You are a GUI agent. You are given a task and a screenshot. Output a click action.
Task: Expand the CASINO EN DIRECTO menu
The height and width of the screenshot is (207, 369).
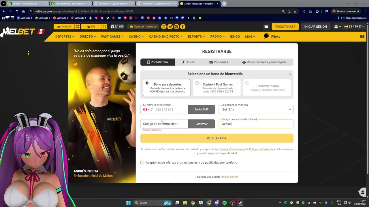pyautogui.click(x=166, y=37)
